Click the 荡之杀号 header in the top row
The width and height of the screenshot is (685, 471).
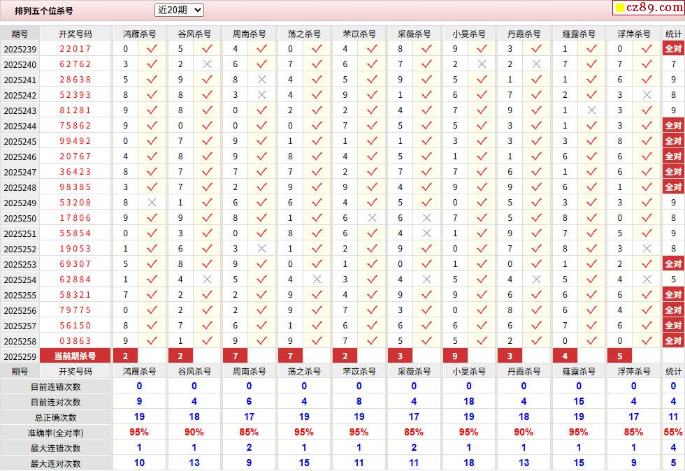304,34
